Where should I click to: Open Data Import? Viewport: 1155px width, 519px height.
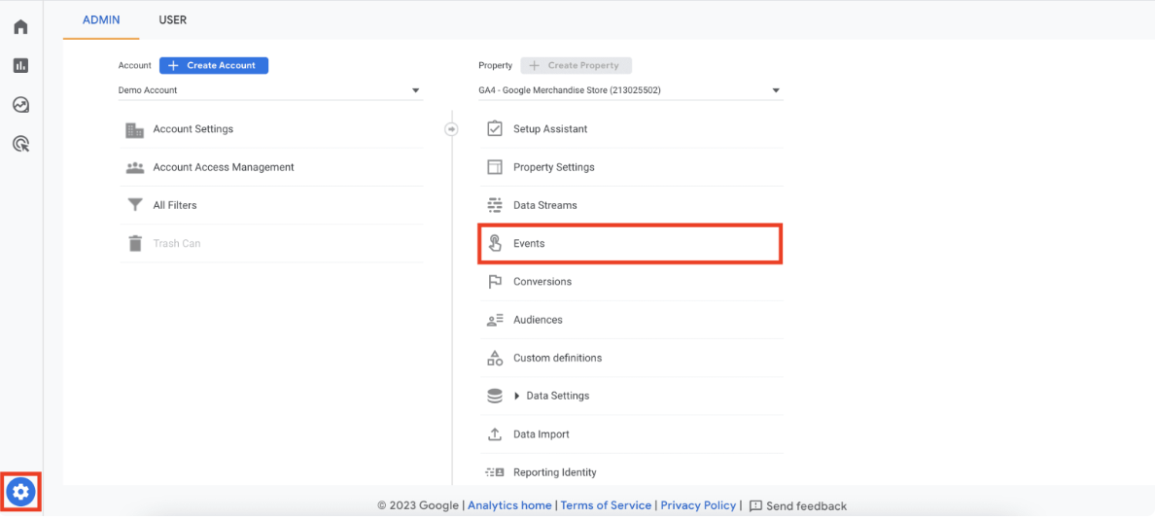pyautogui.click(x=542, y=434)
